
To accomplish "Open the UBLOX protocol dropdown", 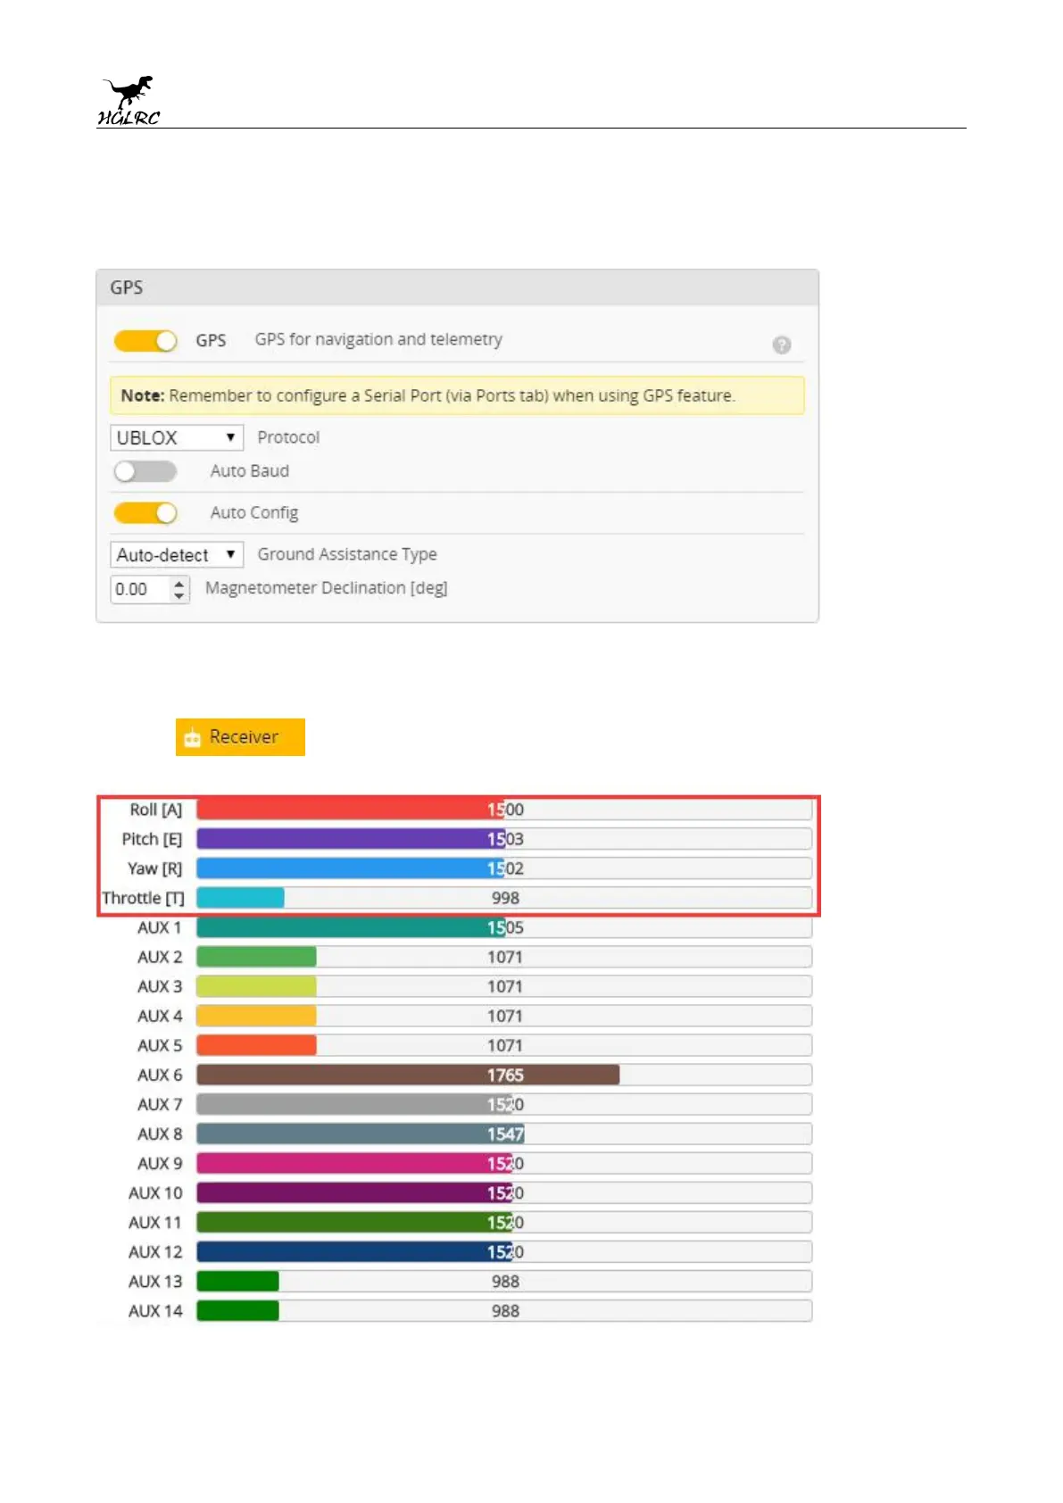I will (x=177, y=438).
